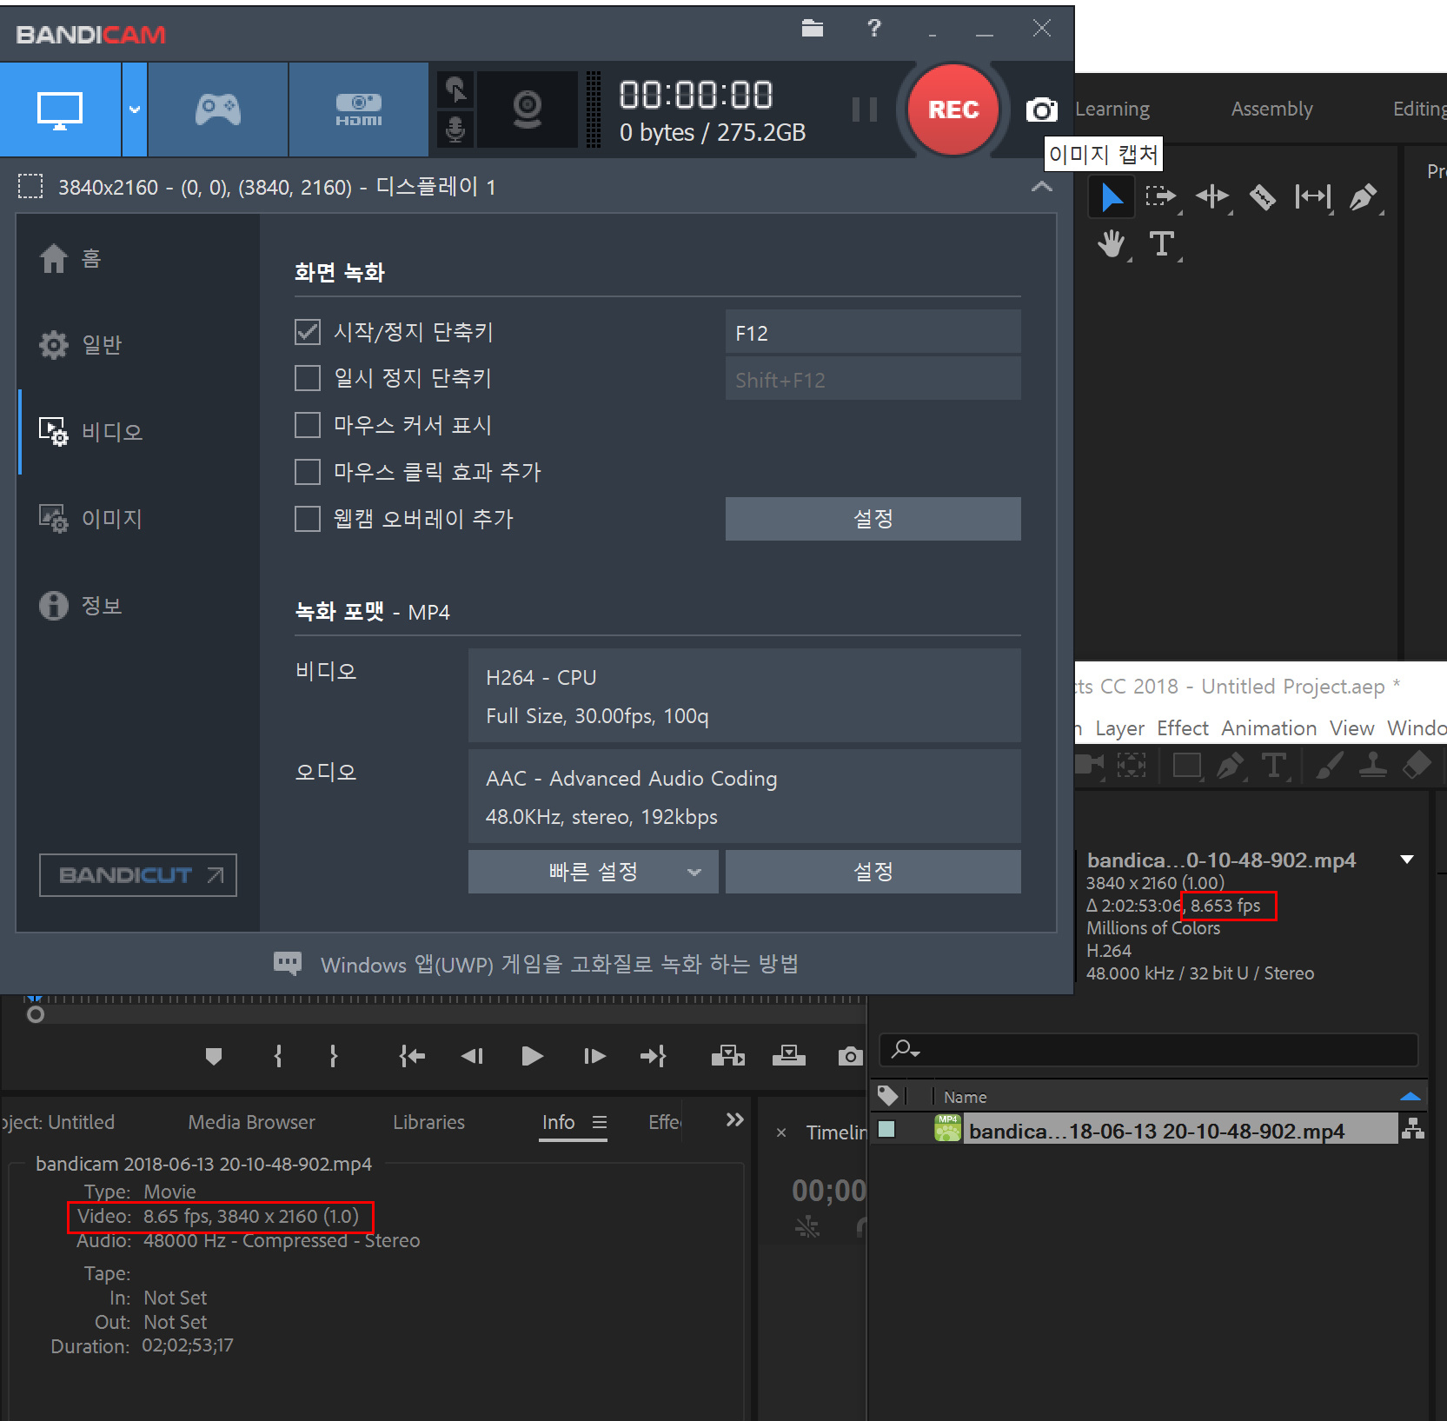Screen dimensions: 1447x1421
Task: Click the BANDICUT link button
Action: click(x=138, y=875)
